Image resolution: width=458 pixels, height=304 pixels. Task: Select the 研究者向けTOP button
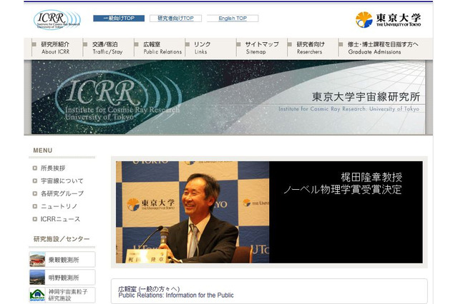[x=175, y=19]
